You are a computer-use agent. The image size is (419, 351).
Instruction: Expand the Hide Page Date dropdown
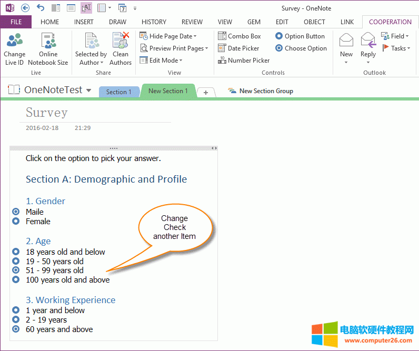coord(168,36)
